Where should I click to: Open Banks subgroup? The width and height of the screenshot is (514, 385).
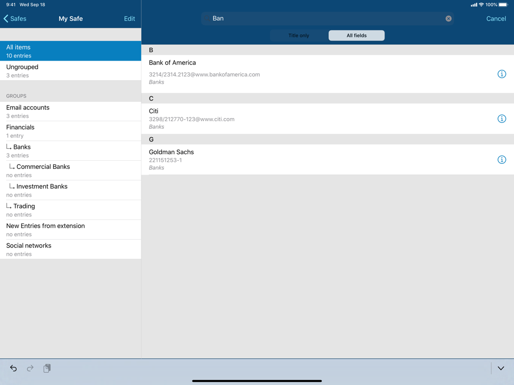tap(70, 150)
